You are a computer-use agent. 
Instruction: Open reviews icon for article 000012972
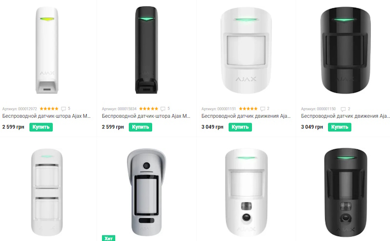coord(64,109)
